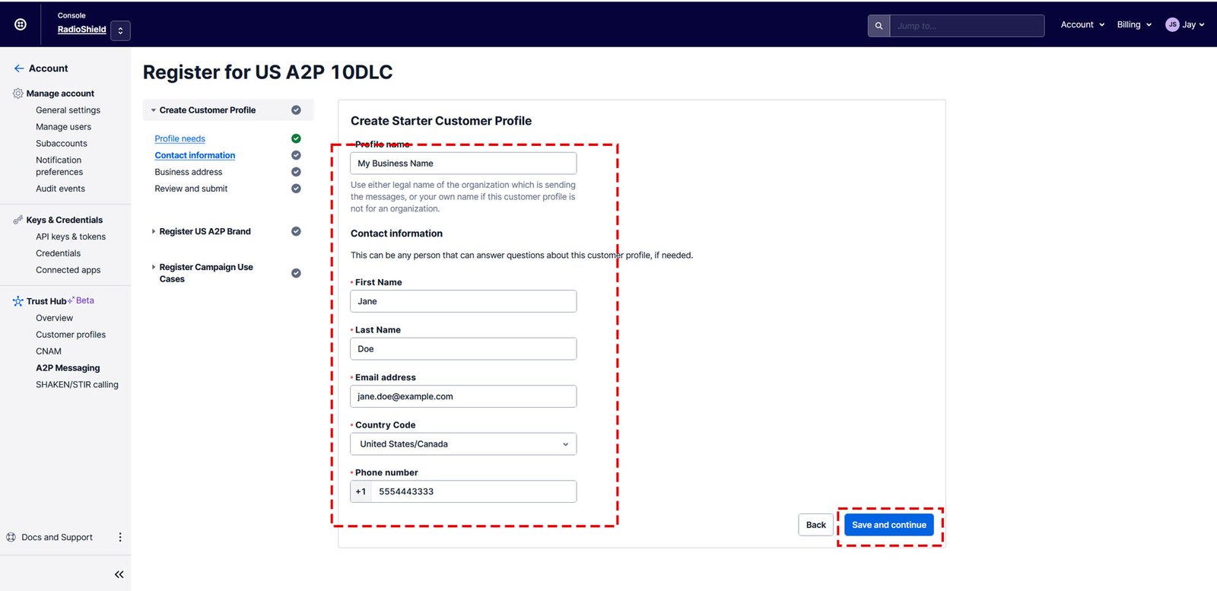This screenshot has height=591, width=1217.
Task: Click the Create Customer Profile status check icon
Action: point(296,110)
